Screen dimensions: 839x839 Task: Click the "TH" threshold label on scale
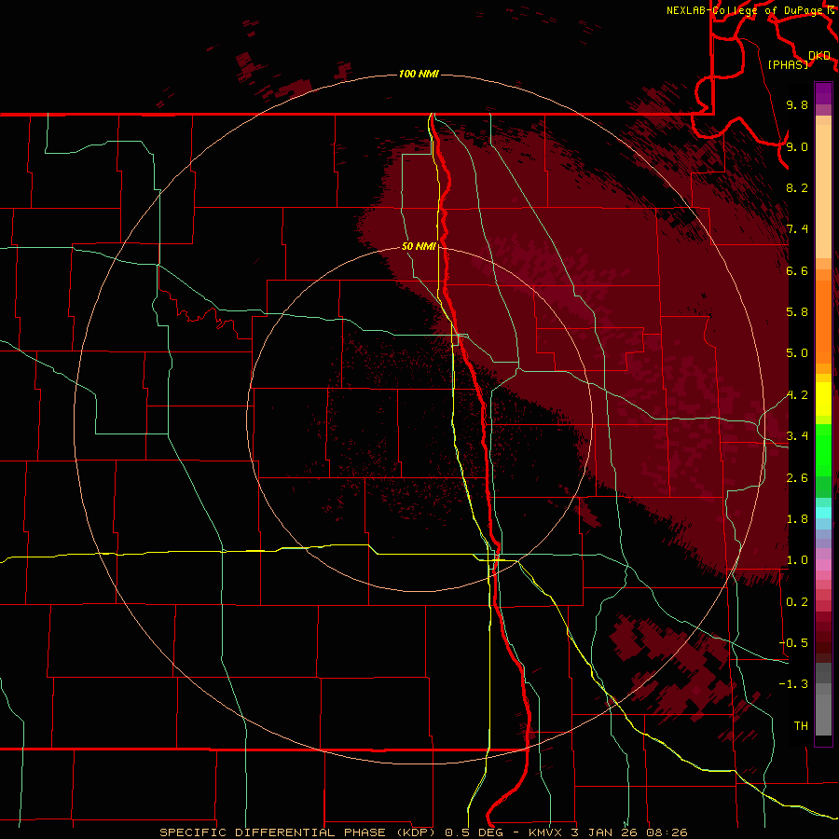[801, 726]
